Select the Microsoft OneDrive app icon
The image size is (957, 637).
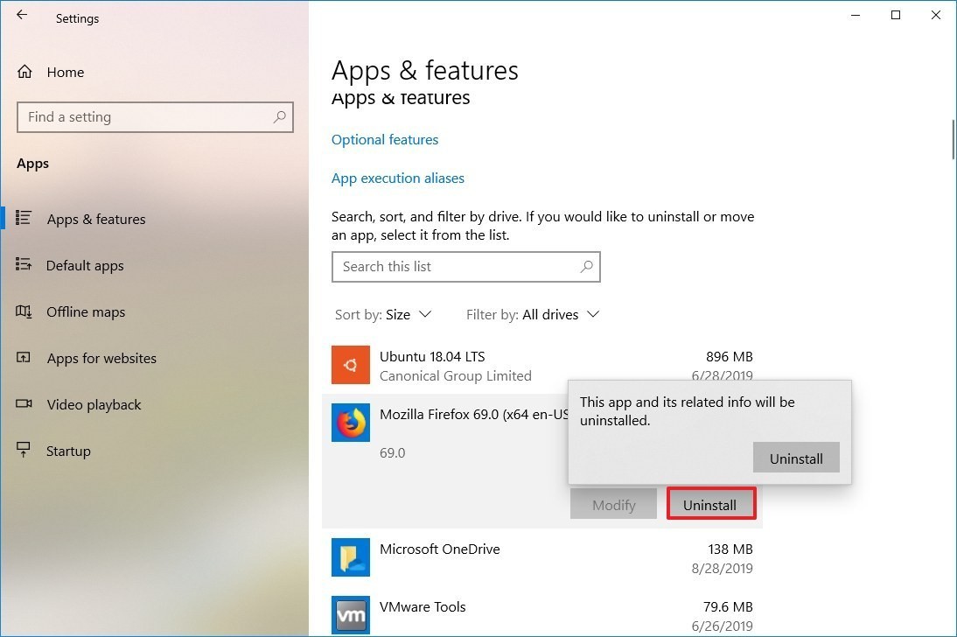(350, 557)
